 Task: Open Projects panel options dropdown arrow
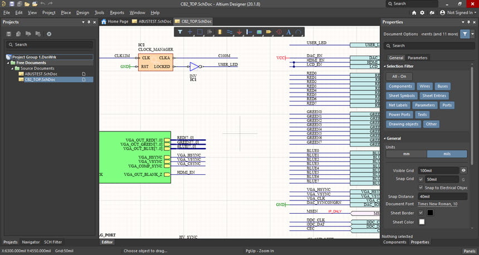click(x=83, y=22)
